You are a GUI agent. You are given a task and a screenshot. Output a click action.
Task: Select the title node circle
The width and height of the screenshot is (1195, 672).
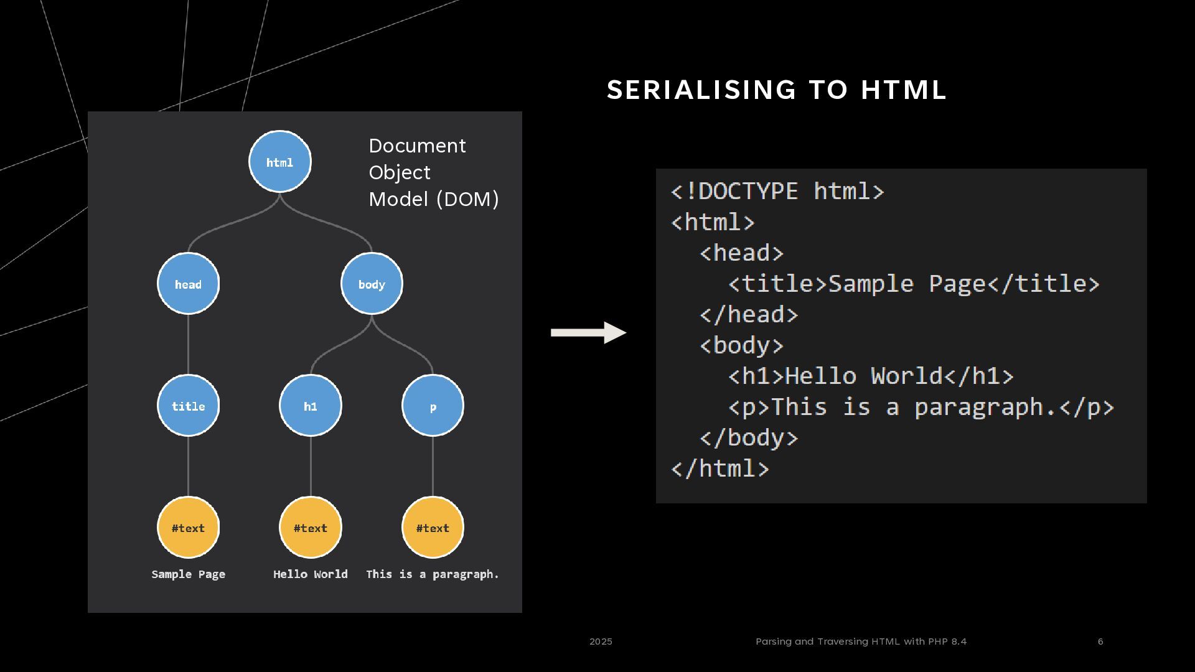pos(188,406)
